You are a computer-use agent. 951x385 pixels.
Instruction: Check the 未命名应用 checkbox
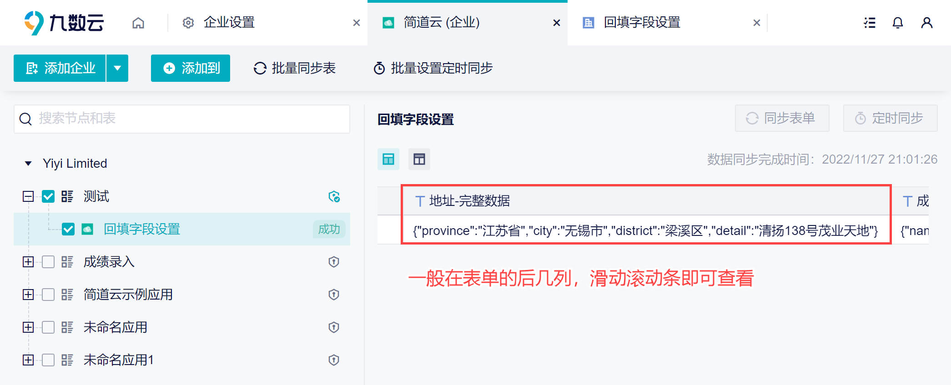tap(48, 327)
